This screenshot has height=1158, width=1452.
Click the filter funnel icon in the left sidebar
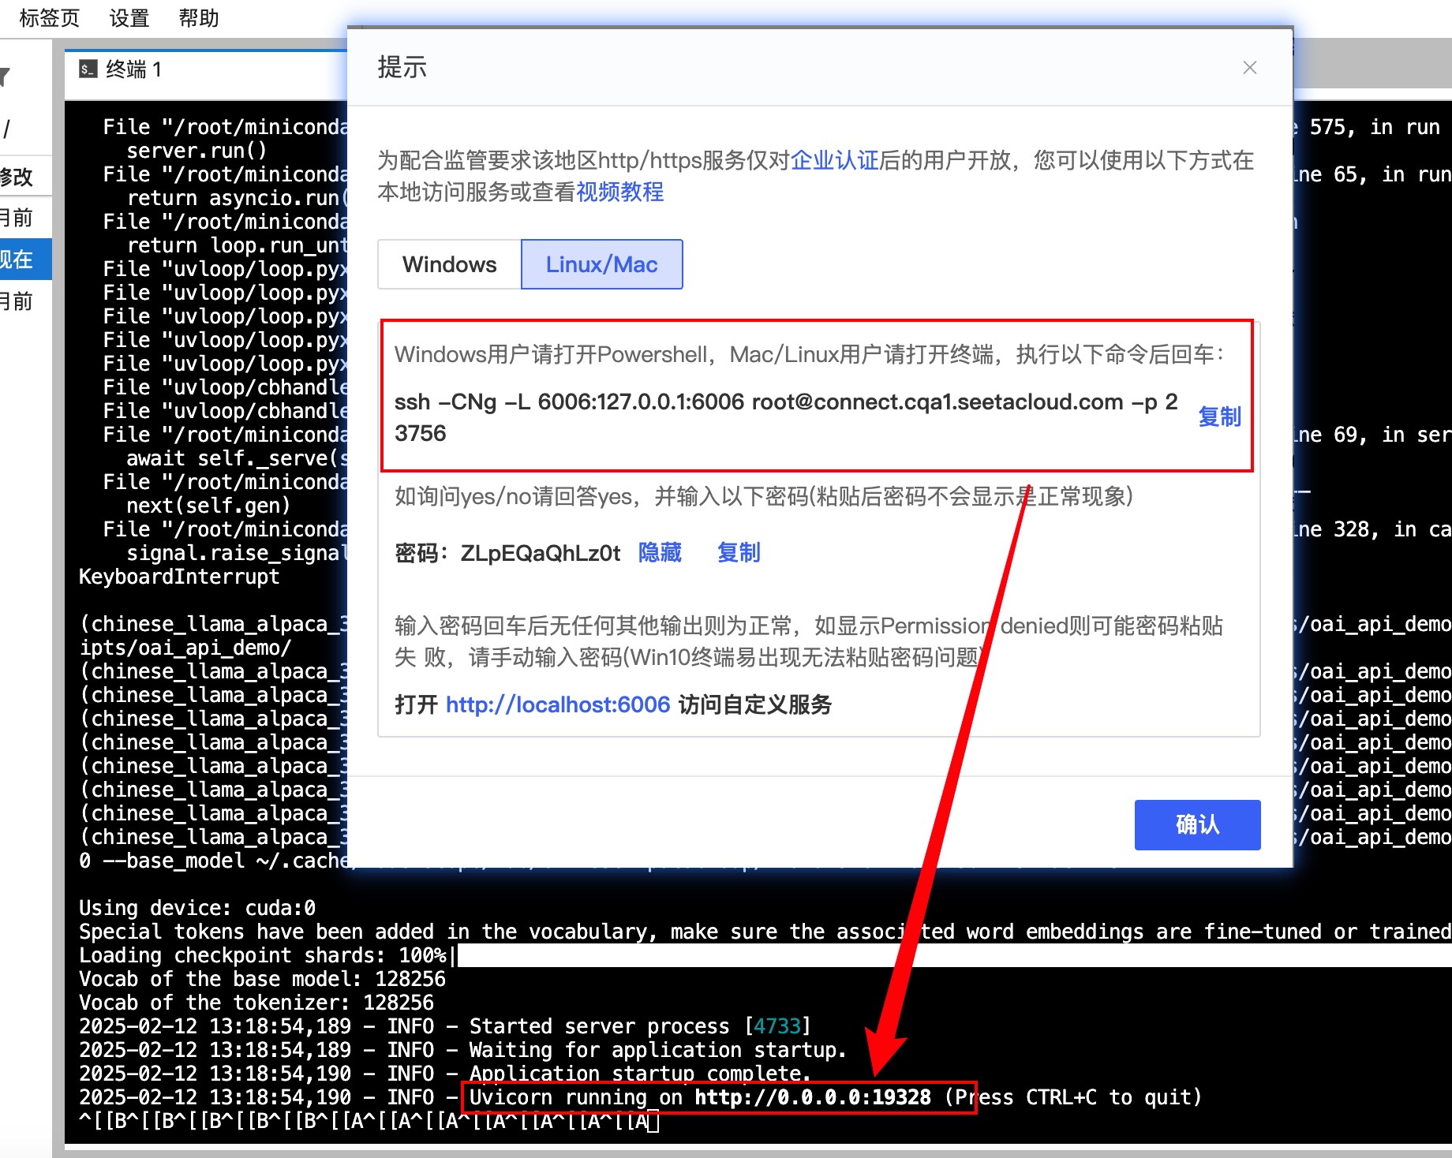pyautogui.click(x=5, y=77)
